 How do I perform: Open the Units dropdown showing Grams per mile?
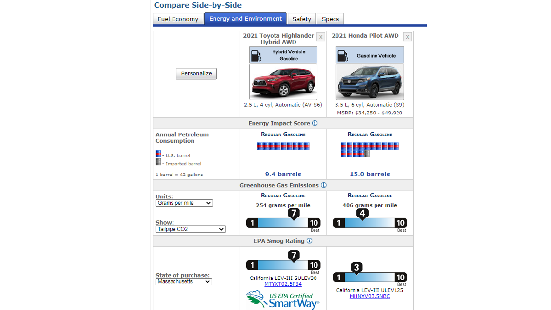(184, 203)
